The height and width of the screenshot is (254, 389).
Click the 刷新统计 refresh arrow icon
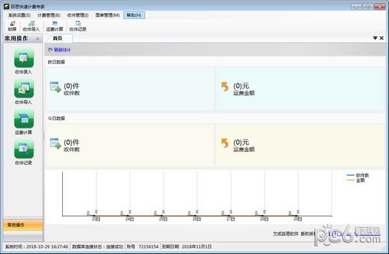click(x=51, y=50)
